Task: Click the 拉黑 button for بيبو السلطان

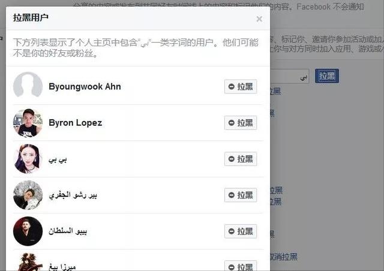Action: tap(241, 231)
